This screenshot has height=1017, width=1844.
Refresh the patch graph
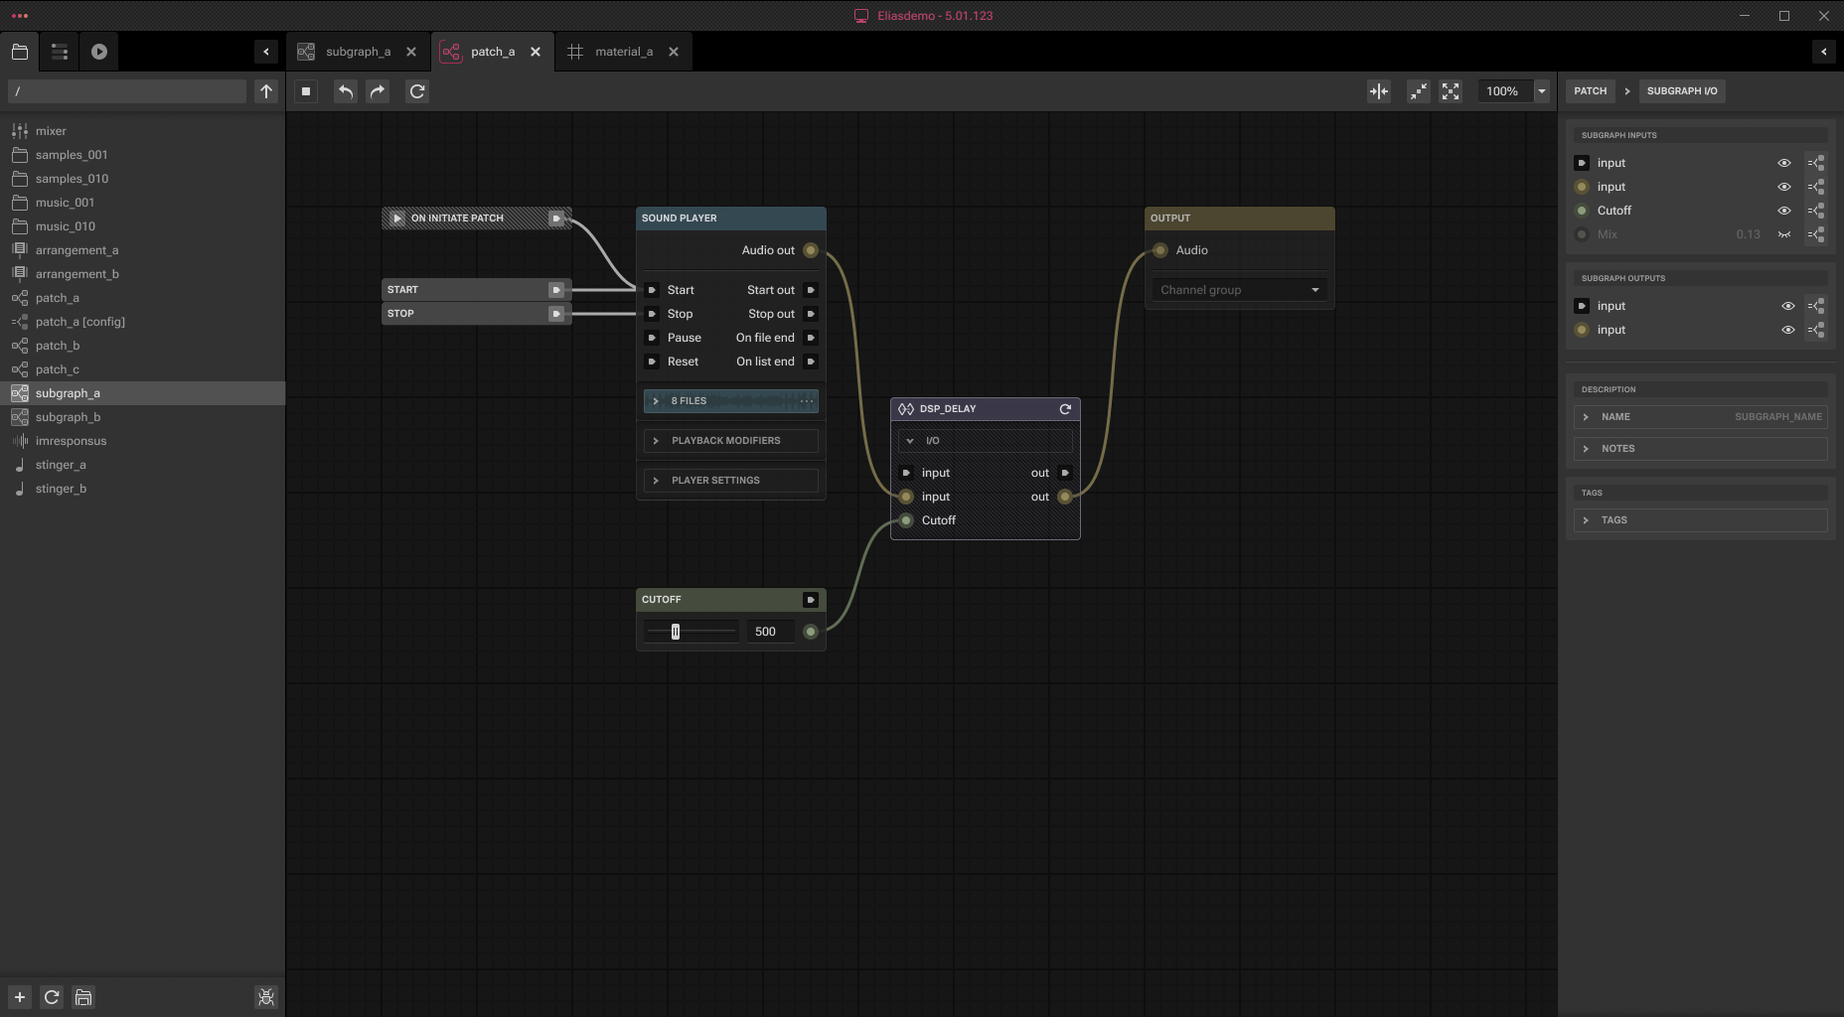417,91
